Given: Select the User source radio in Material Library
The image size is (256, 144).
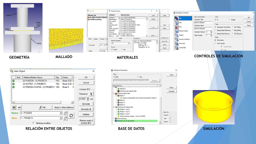Looking at the screenshot, I should (x=122, y=49).
